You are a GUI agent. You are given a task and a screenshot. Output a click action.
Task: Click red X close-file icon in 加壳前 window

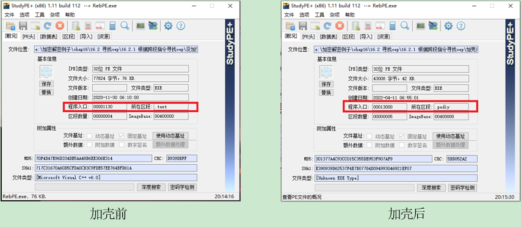[x=60, y=26]
